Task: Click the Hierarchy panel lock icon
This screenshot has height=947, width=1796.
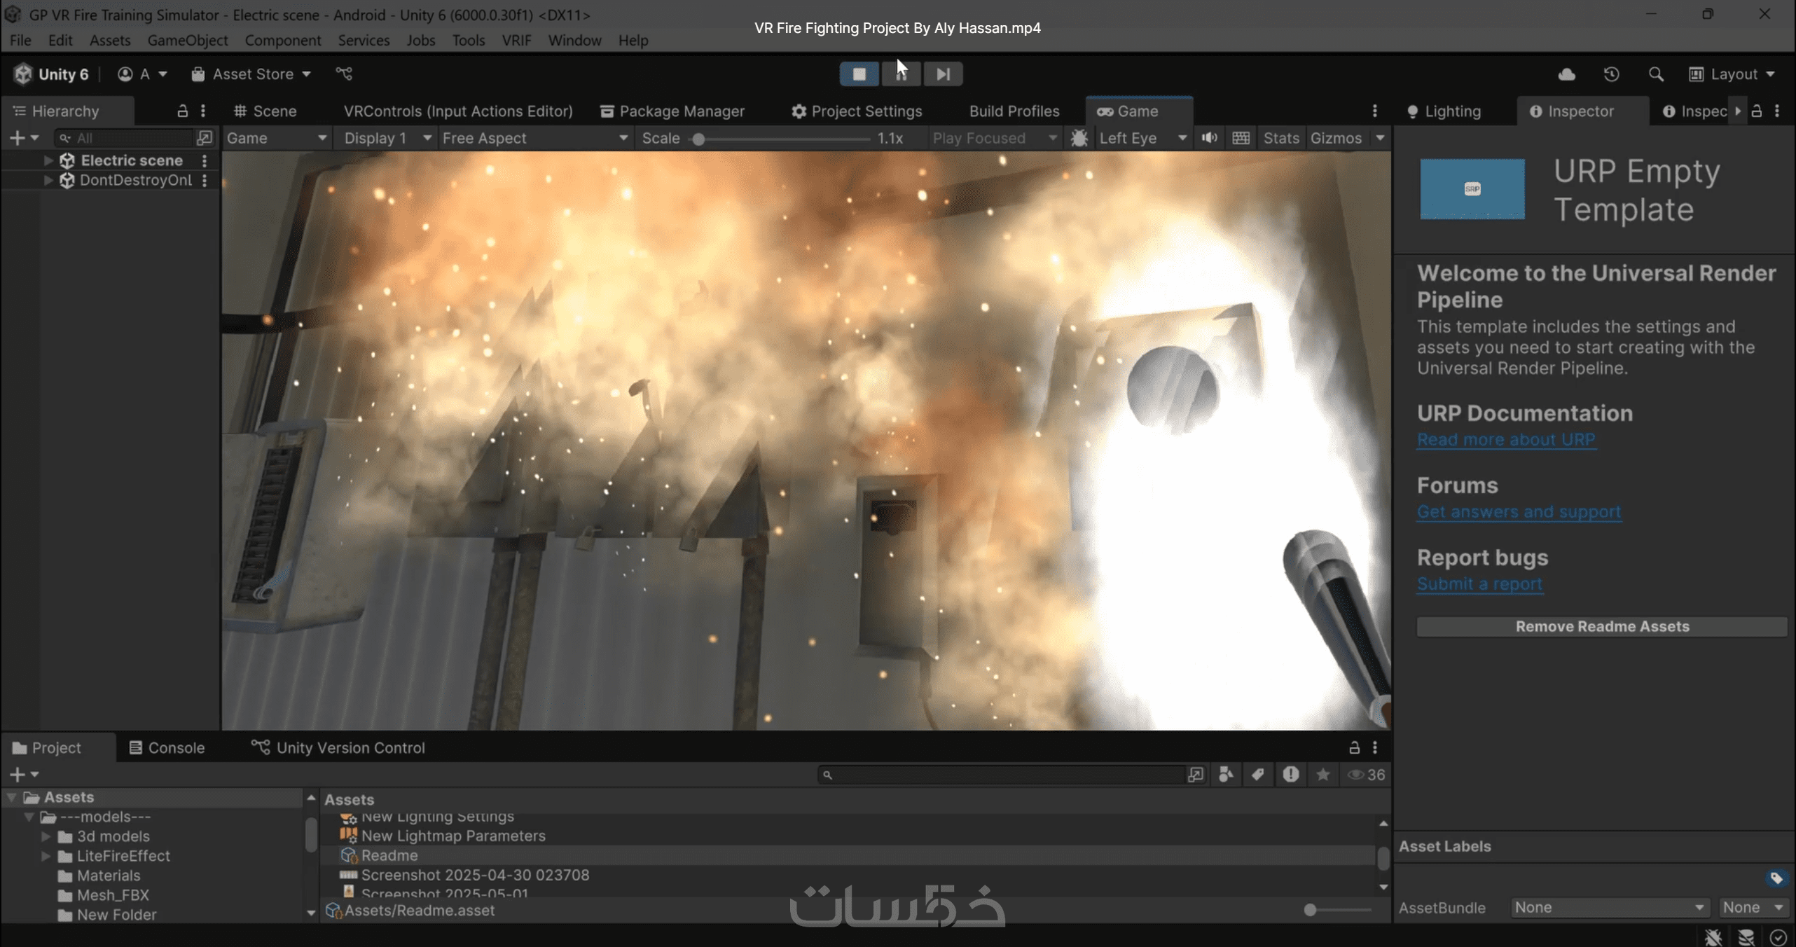Action: click(x=182, y=111)
